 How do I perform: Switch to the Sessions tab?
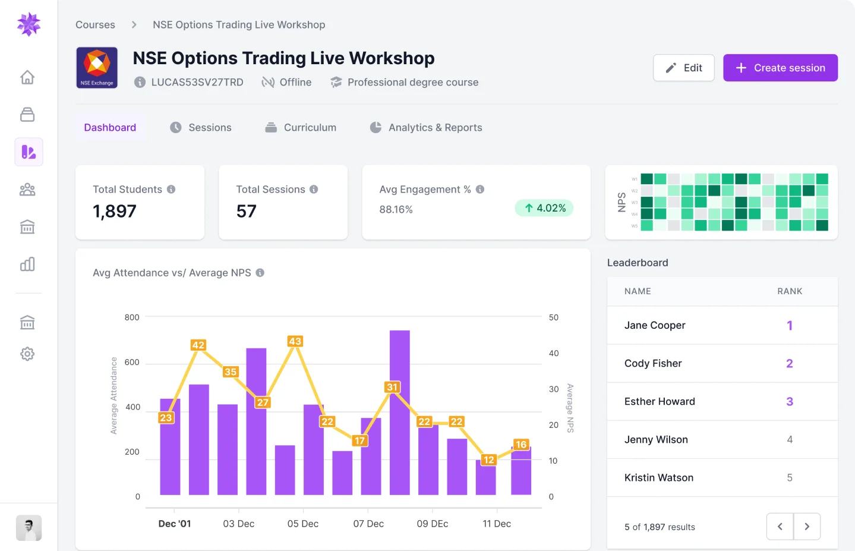point(201,127)
